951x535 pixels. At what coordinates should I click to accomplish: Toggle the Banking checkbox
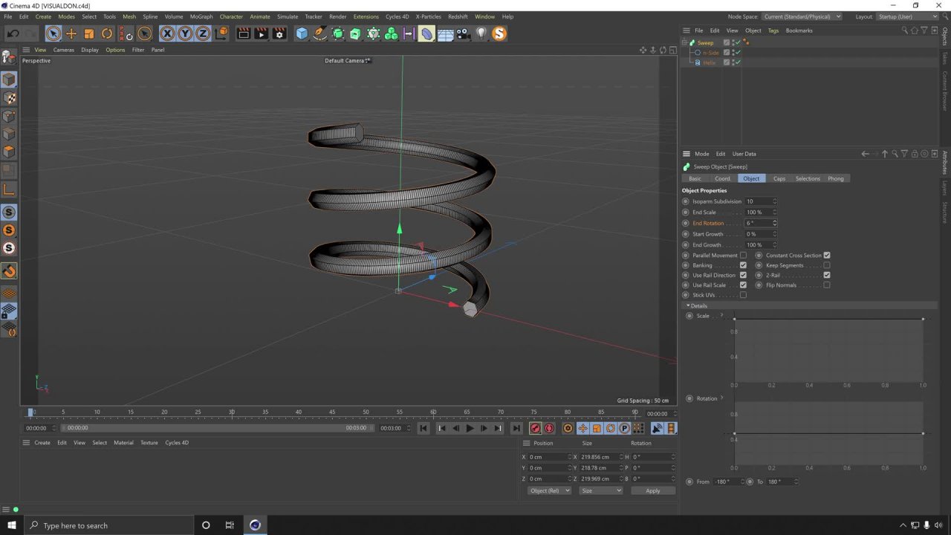[x=743, y=265]
